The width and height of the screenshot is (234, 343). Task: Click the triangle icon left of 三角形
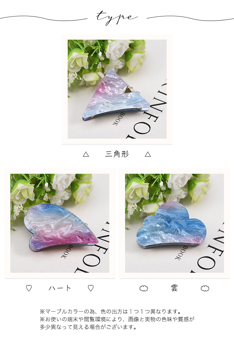86,154
